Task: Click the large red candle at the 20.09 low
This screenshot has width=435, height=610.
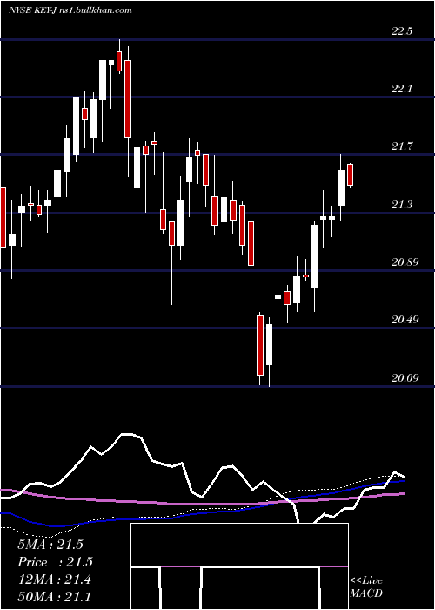Action: (x=260, y=345)
